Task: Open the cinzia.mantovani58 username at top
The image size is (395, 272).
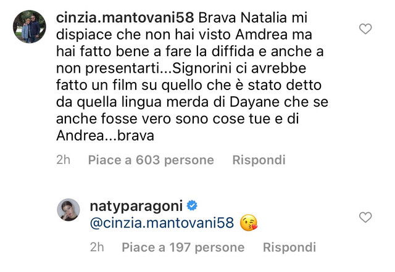Action: click(x=125, y=18)
